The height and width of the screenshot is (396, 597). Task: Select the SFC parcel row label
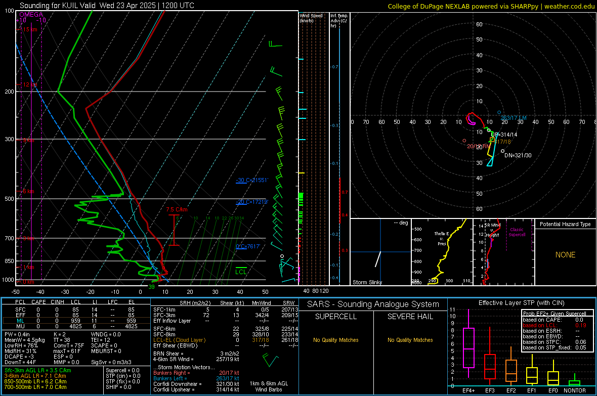point(20,310)
